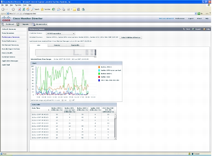Click the Dashboard icon in navigation bar

pyautogui.click(x=2, y=24)
